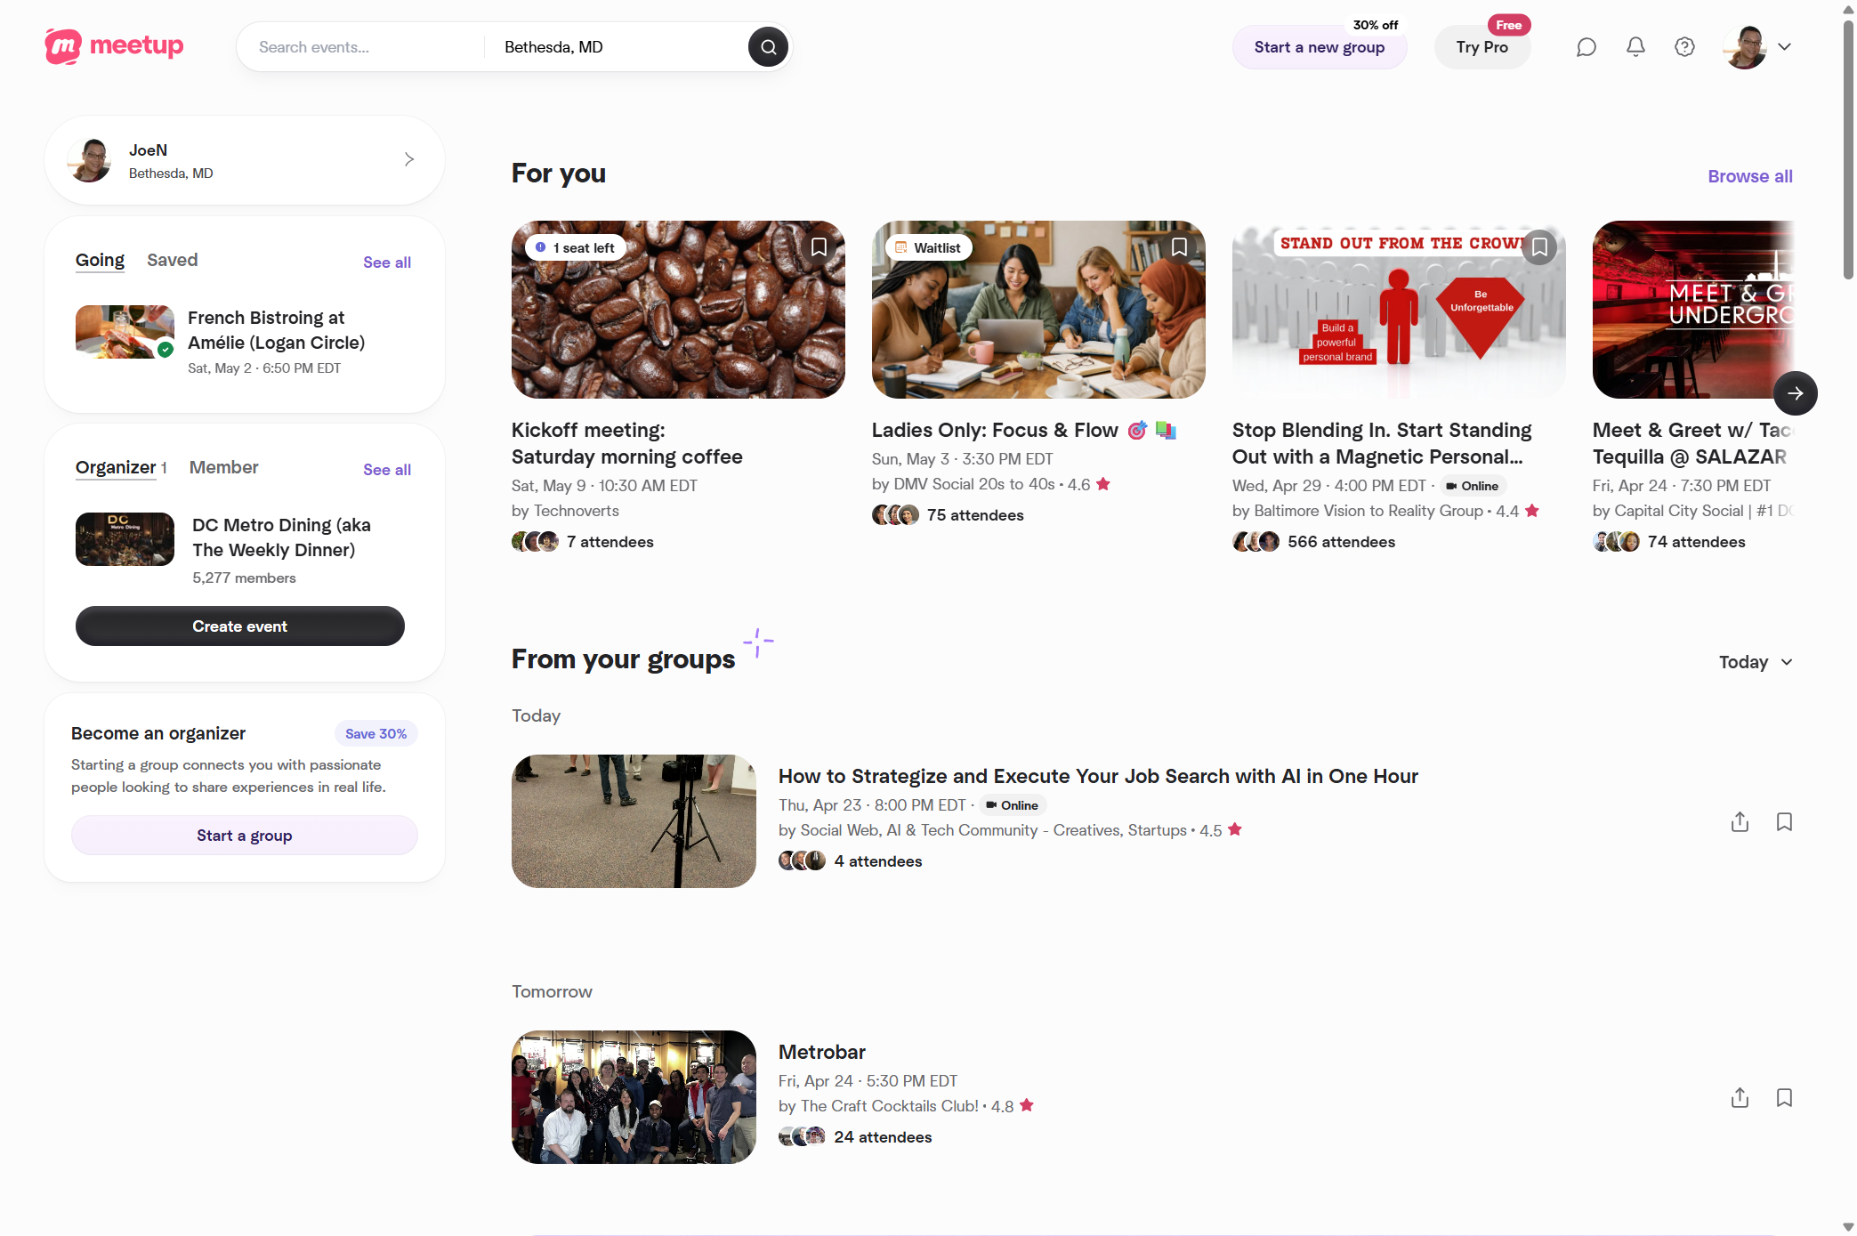Image resolution: width=1857 pixels, height=1236 pixels.
Task: Click See all next to Going
Action: tap(387, 263)
